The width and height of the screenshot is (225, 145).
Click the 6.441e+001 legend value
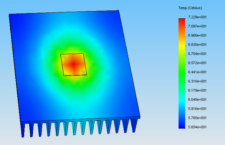tap(197, 72)
